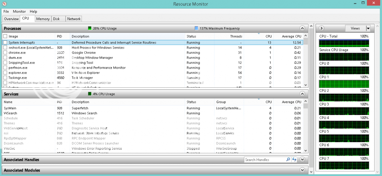This screenshot has width=382, height=176.
Task: Expand the Associated Modules section
Action: tap(302, 170)
